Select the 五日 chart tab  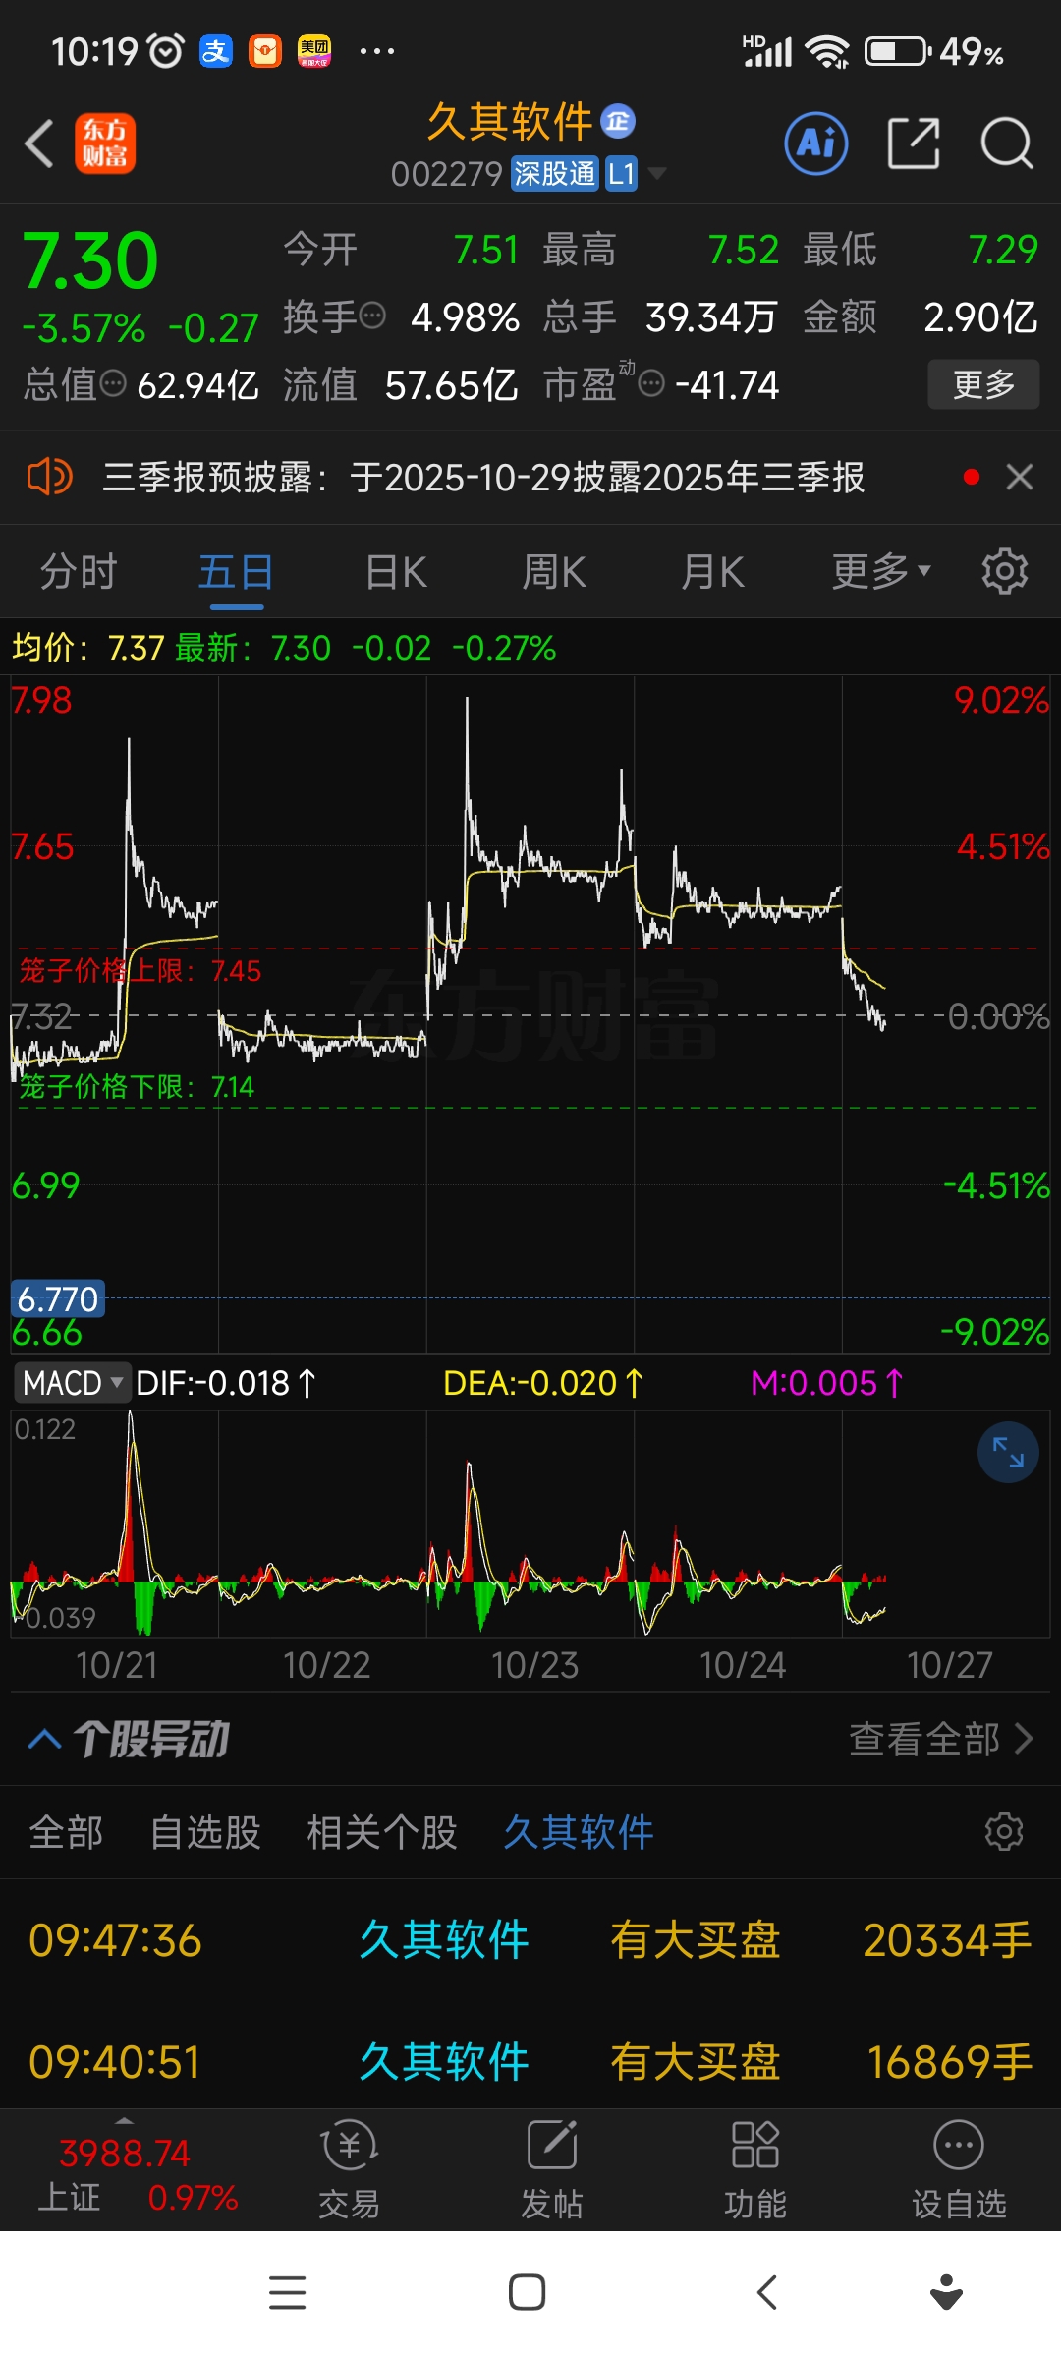tap(236, 572)
